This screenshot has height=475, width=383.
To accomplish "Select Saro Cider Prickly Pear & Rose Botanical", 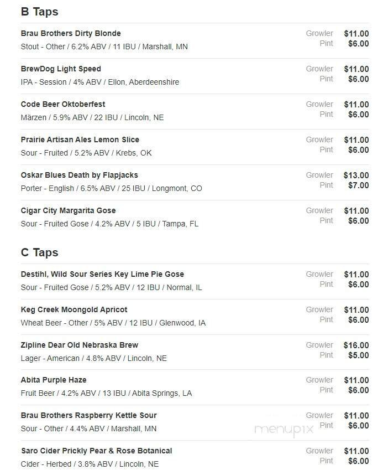I will (97, 451).
